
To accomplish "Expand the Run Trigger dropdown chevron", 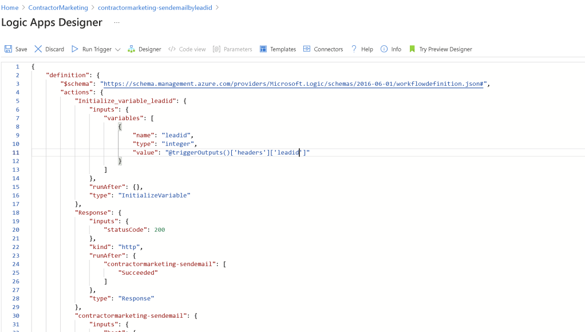I will pyautogui.click(x=118, y=49).
